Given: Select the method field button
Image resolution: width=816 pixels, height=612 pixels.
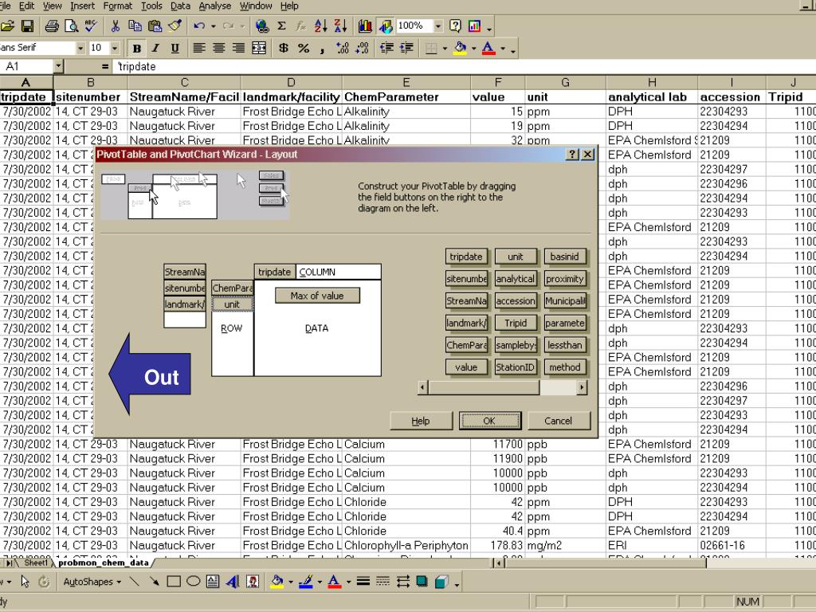Looking at the screenshot, I should click(565, 367).
